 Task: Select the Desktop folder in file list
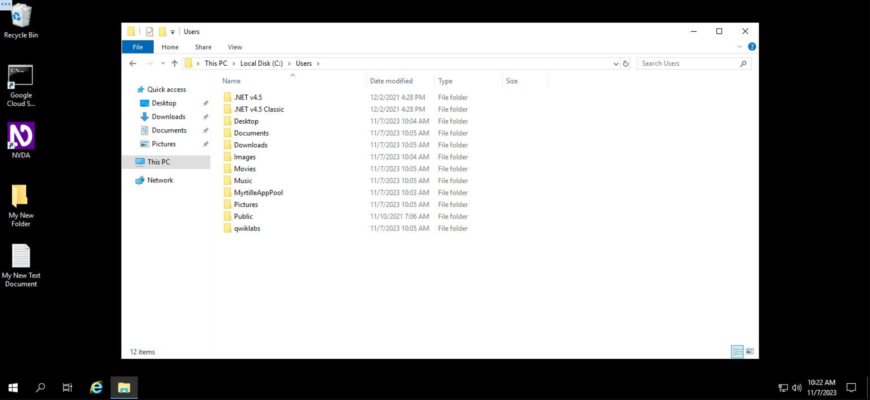(x=246, y=121)
